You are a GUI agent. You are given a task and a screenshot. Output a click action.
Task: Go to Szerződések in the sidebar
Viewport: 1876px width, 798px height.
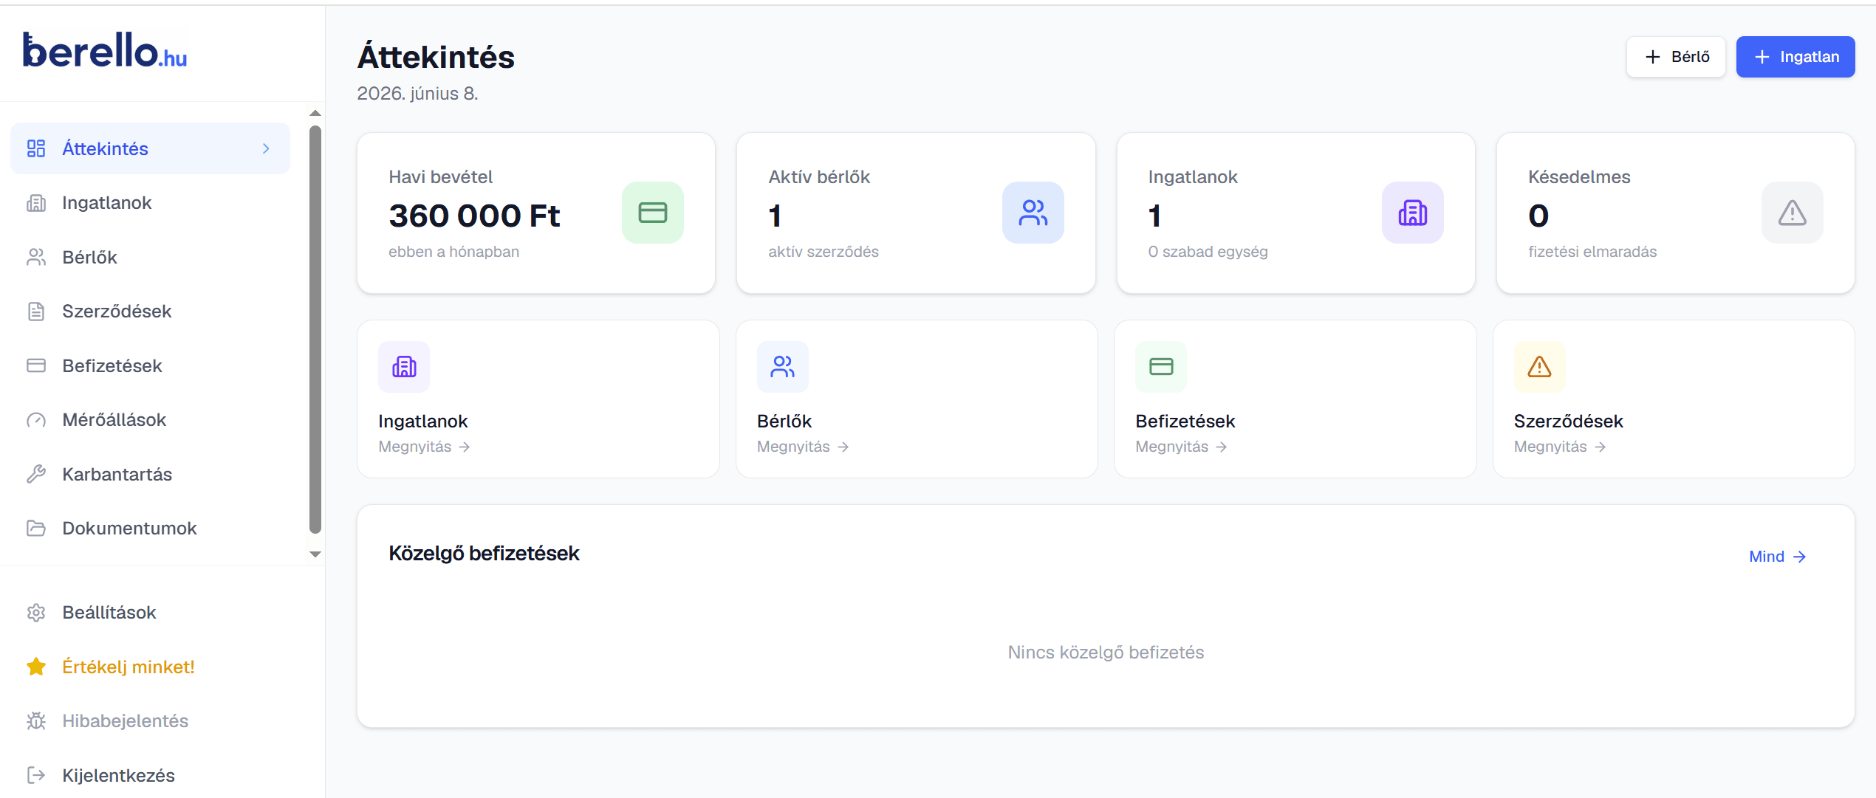tap(151, 312)
